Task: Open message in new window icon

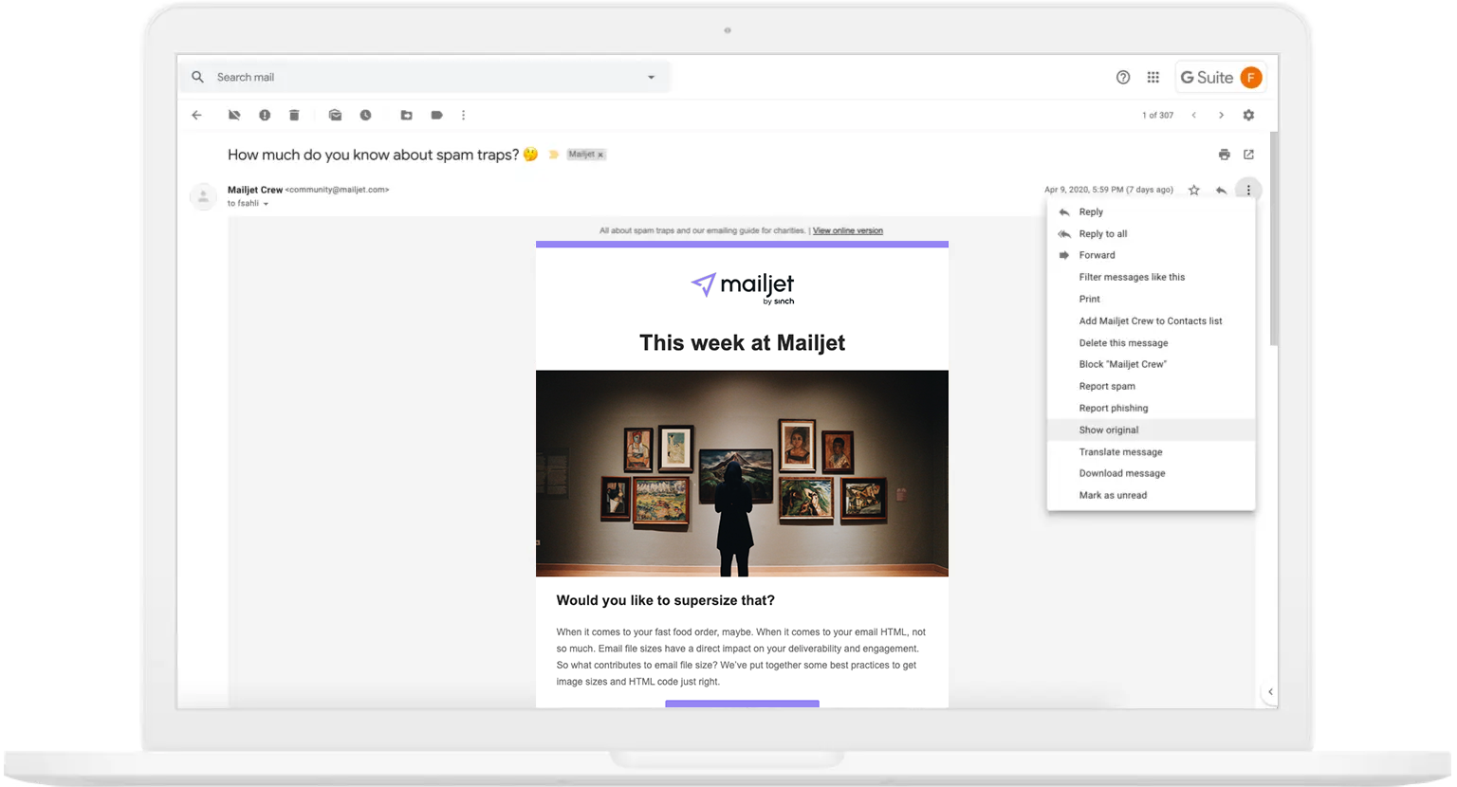Action: (1248, 155)
